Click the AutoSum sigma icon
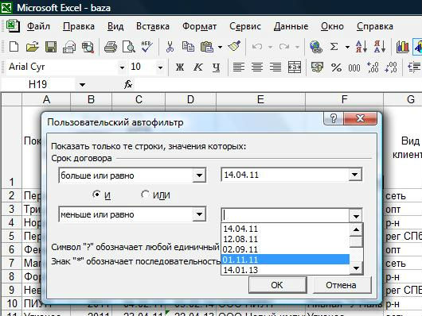The height and width of the screenshot is (316, 422). coord(334,47)
